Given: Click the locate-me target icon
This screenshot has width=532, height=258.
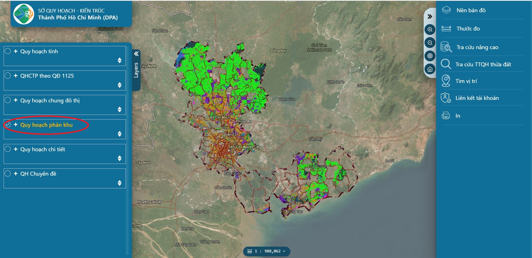Looking at the screenshot, I should [x=430, y=56].
